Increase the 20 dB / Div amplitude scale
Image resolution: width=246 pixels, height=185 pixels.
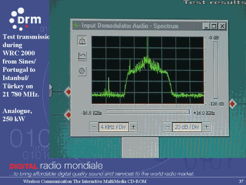(207, 127)
